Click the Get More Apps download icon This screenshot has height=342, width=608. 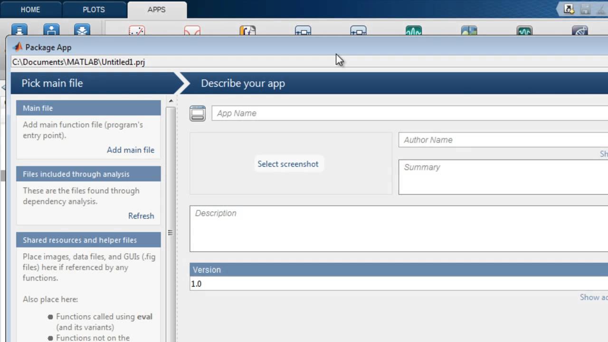19,30
